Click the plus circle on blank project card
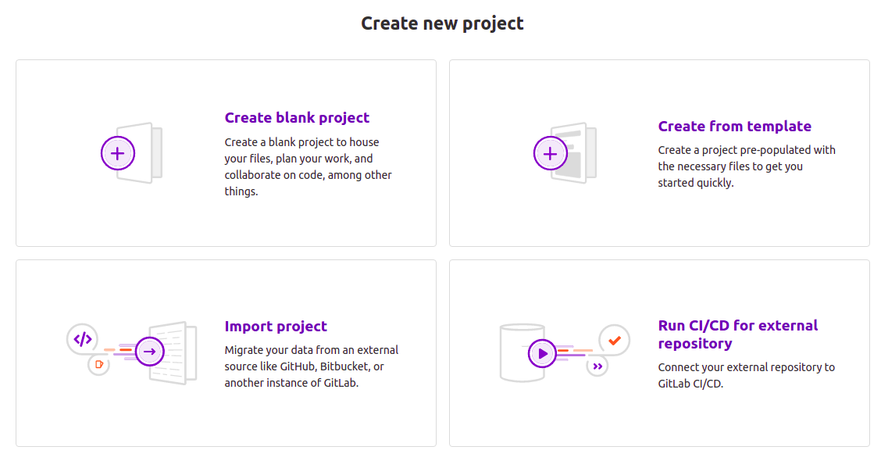 pyautogui.click(x=118, y=153)
